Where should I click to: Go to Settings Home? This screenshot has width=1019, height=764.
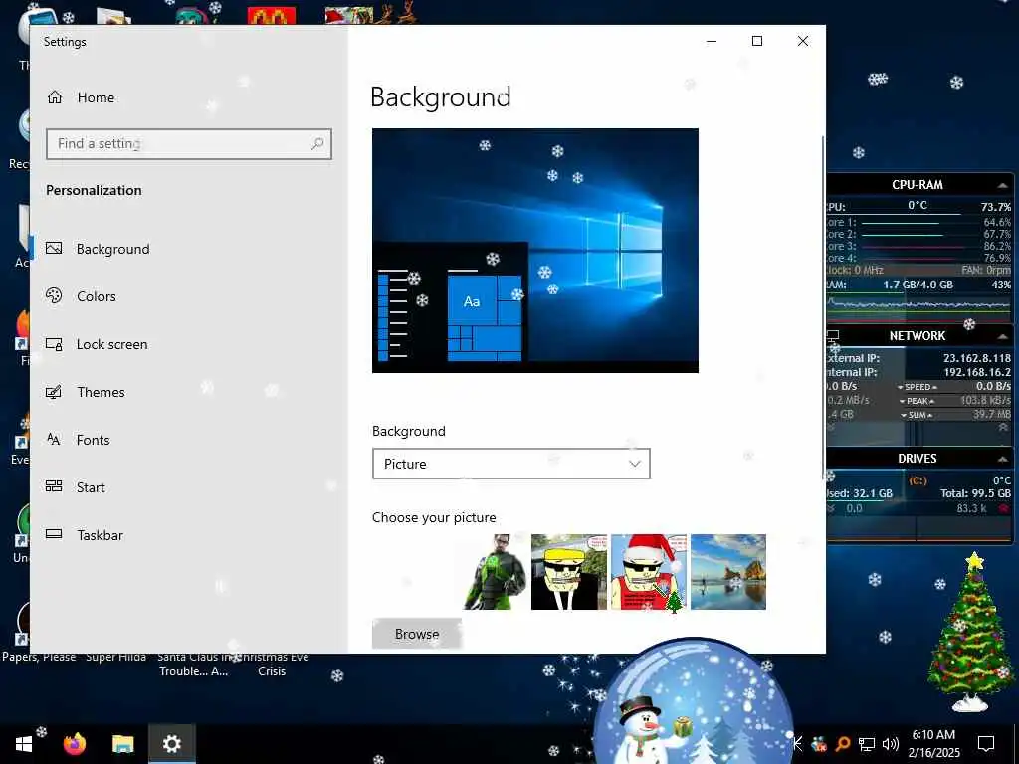tap(82, 97)
